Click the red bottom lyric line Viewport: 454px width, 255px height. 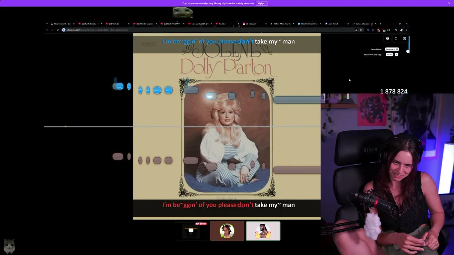pos(228,205)
